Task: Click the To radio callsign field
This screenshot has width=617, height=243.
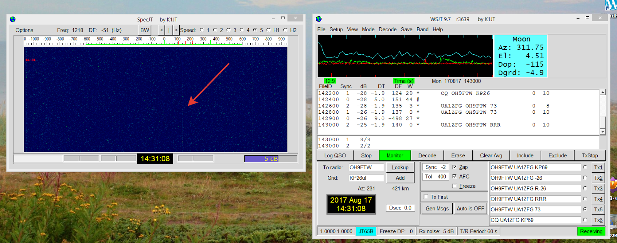Action: 366,167
